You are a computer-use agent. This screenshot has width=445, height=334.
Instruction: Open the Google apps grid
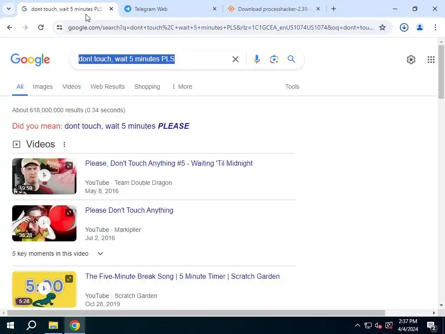(x=431, y=59)
